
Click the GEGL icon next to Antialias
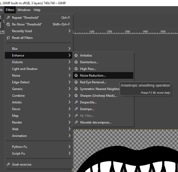point(76,55)
